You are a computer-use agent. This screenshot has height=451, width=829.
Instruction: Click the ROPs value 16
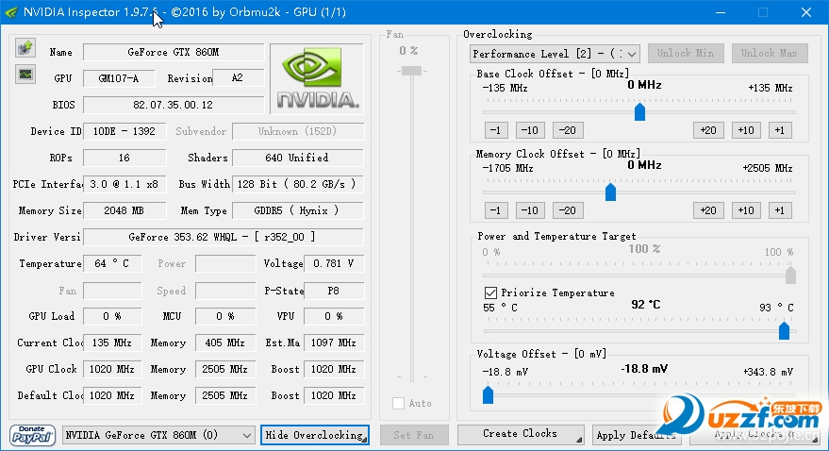click(x=124, y=158)
